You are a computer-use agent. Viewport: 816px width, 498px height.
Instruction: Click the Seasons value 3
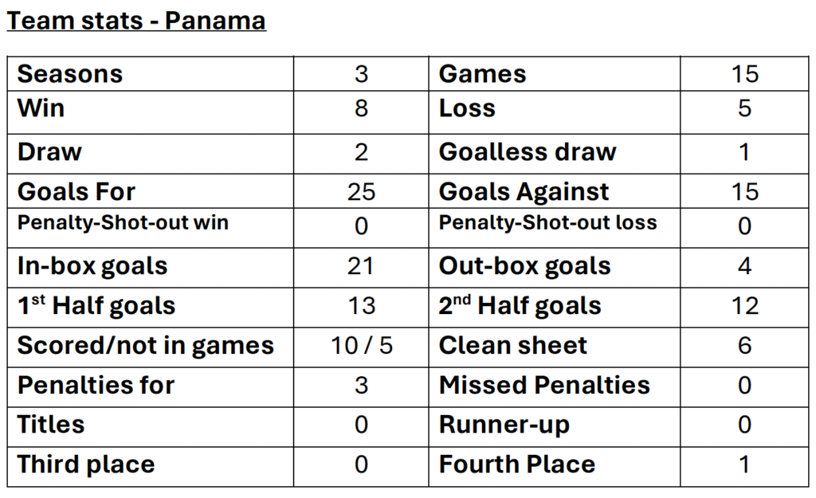(361, 74)
